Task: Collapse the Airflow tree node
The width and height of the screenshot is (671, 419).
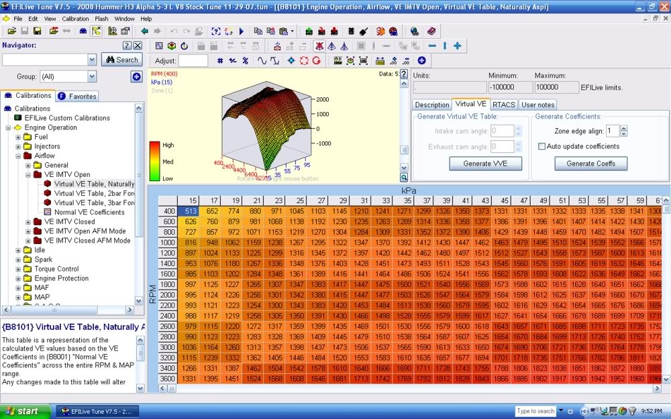Action: [x=18, y=156]
